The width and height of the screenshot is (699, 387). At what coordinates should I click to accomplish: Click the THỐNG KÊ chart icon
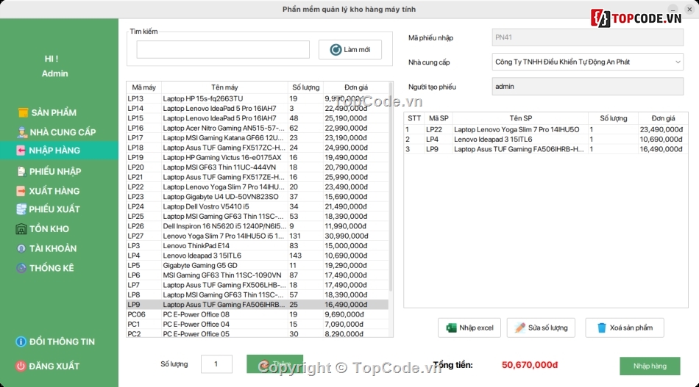(x=21, y=268)
